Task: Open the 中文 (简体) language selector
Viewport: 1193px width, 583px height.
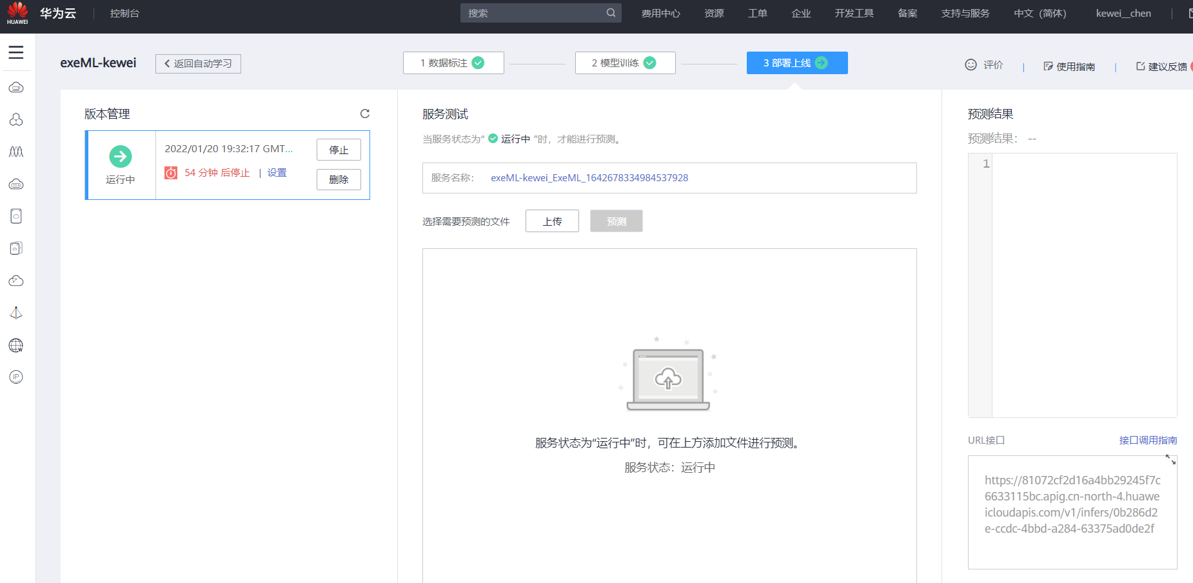Action: tap(1040, 13)
